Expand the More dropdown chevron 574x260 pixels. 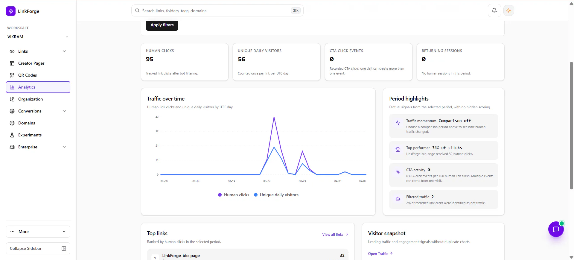[x=64, y=232]
